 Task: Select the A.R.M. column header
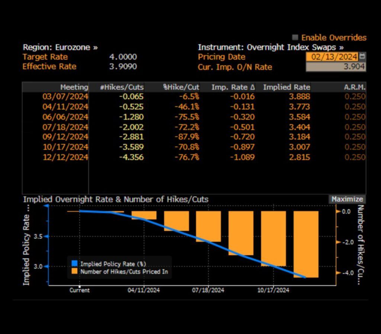point(355,87)
